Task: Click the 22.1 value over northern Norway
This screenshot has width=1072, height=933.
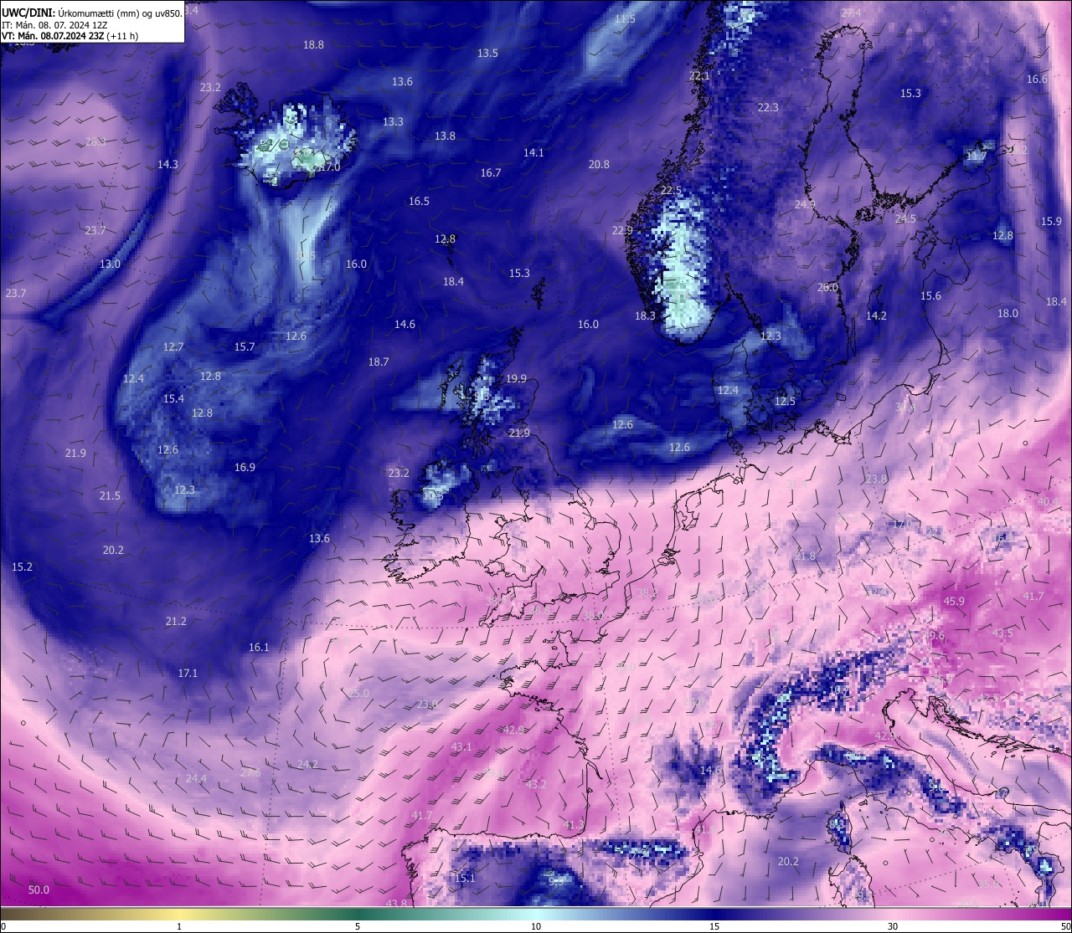Action: 699,75
